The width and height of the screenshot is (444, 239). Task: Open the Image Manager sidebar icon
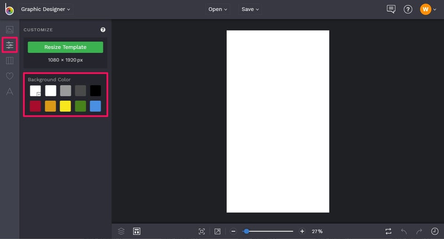(x=9, y=30)
